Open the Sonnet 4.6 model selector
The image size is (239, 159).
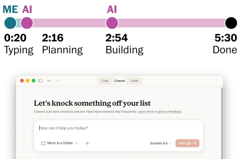[160, 143]
